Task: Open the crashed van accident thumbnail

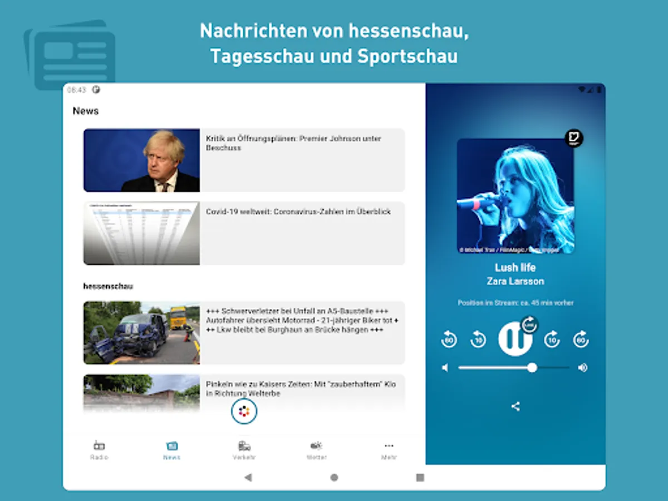Action: click(141, 333)
